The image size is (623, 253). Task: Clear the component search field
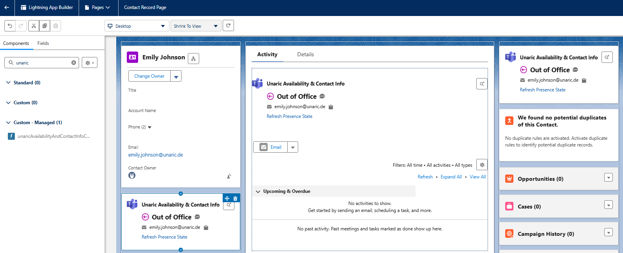(x=74, y=63)
